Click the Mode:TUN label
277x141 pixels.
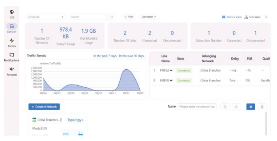39,129
